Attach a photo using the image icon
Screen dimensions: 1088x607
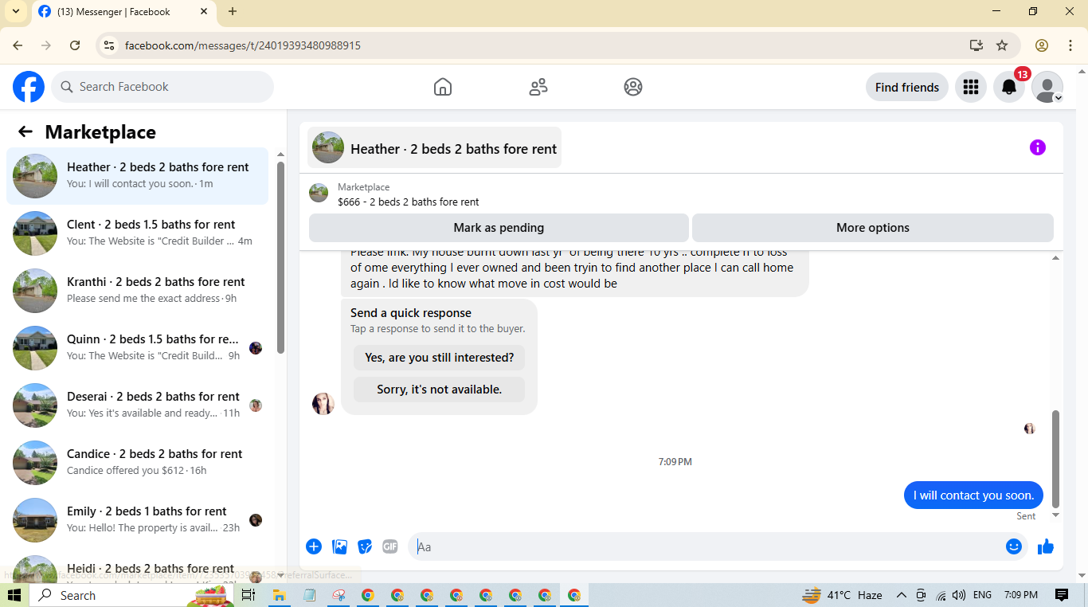pyautogui.click(x=339, y=546)
